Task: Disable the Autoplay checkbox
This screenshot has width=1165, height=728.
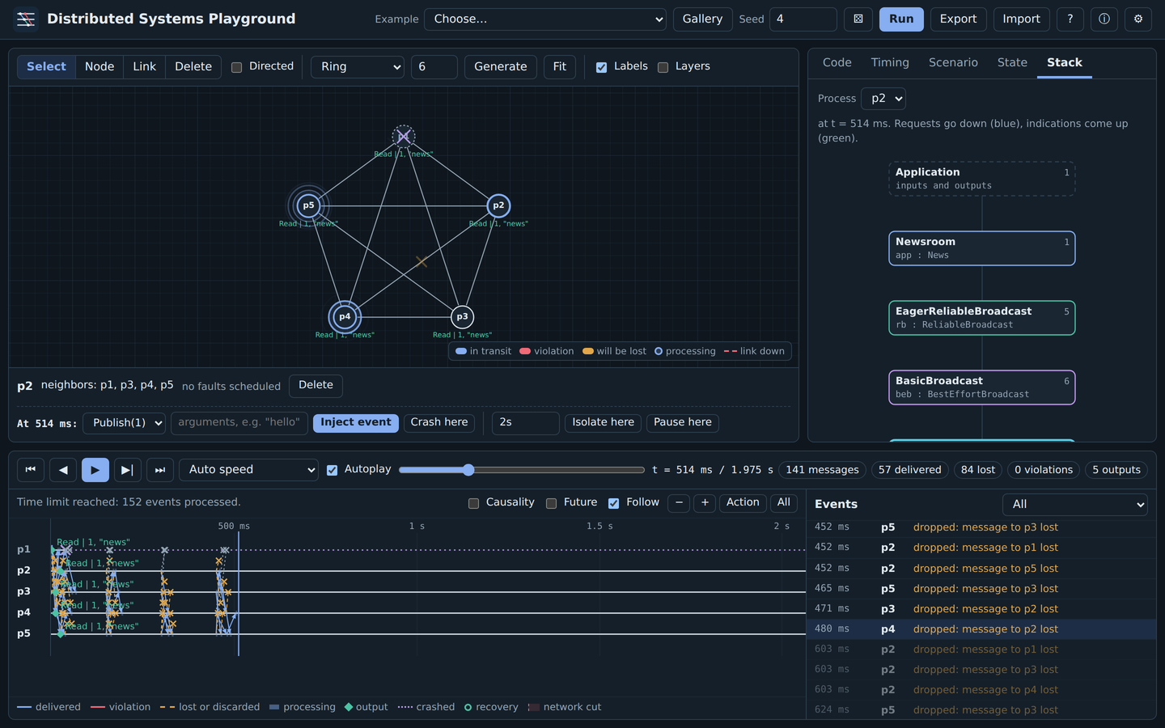Action: pos(332,470)
